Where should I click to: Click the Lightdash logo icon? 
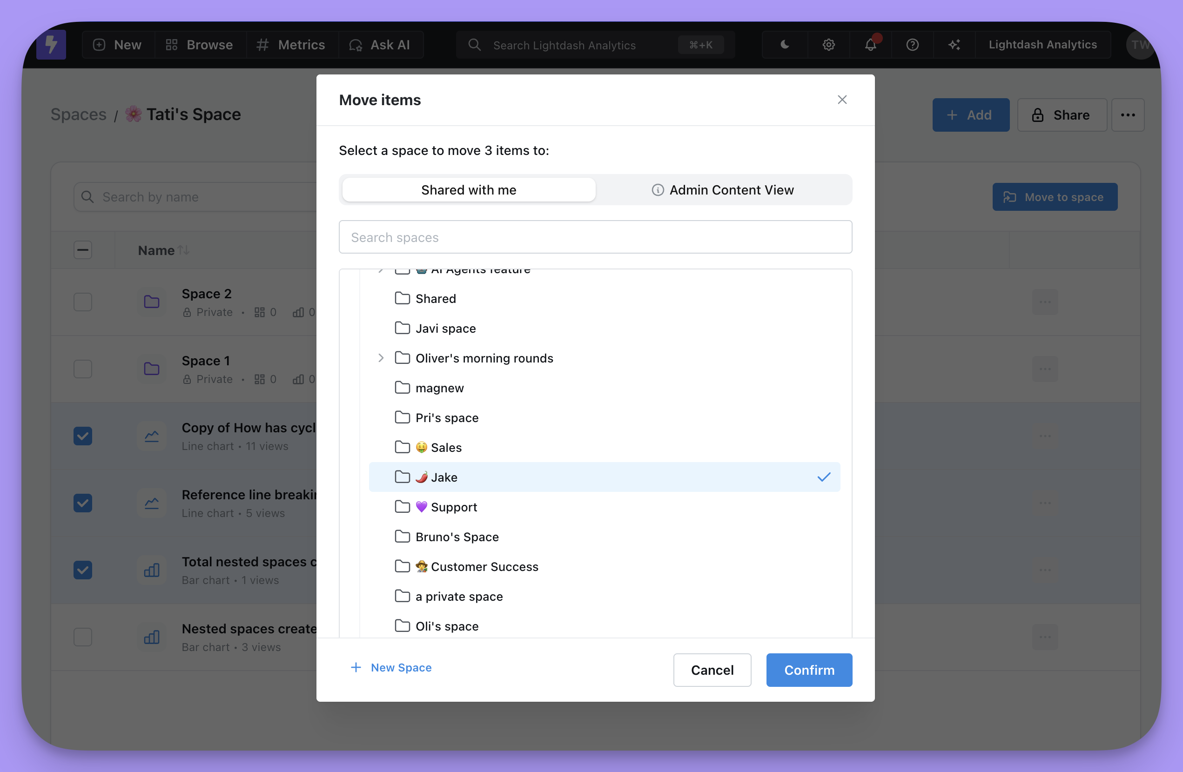tap(51, 45)
